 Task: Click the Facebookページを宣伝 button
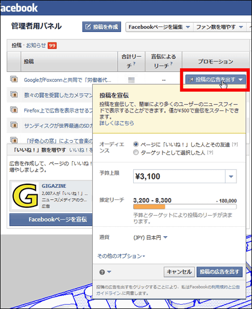(51, 220)
